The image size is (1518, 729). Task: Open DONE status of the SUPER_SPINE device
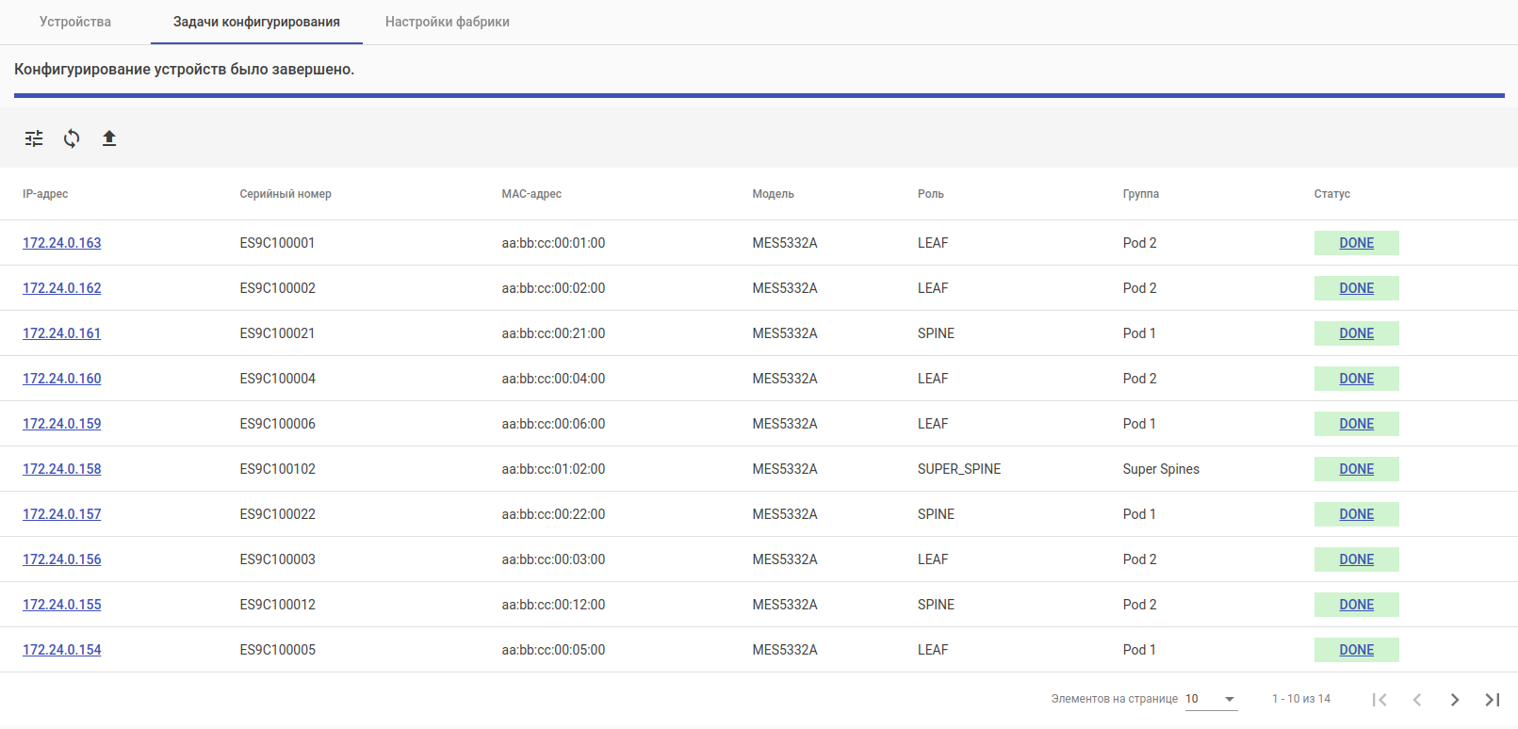click(x=1356, y=469)
